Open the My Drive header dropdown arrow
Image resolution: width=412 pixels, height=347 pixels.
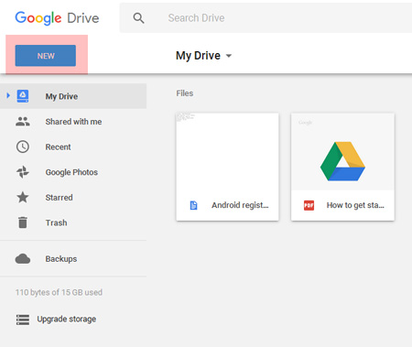coord(229,56)
